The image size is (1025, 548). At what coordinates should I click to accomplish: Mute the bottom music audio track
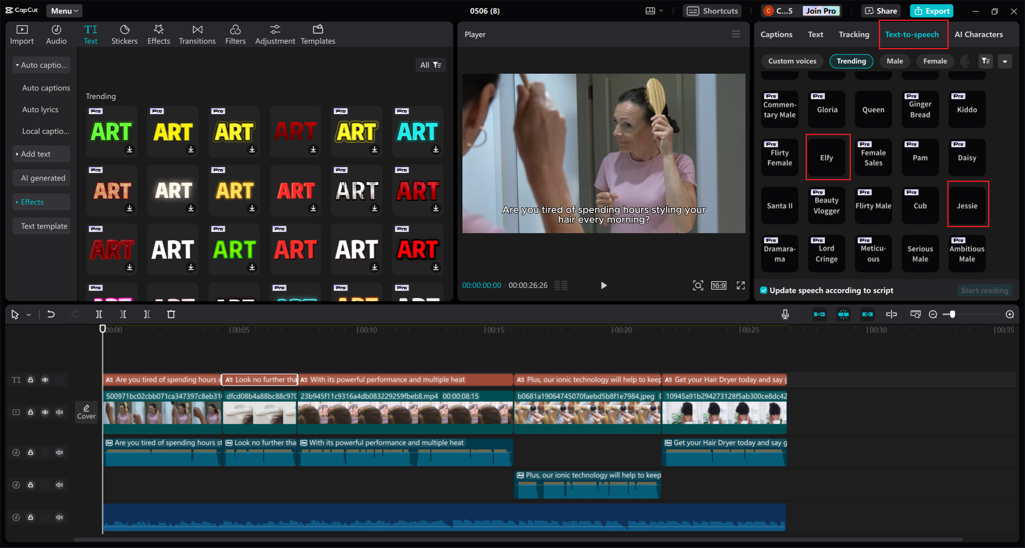click(59, 517)
